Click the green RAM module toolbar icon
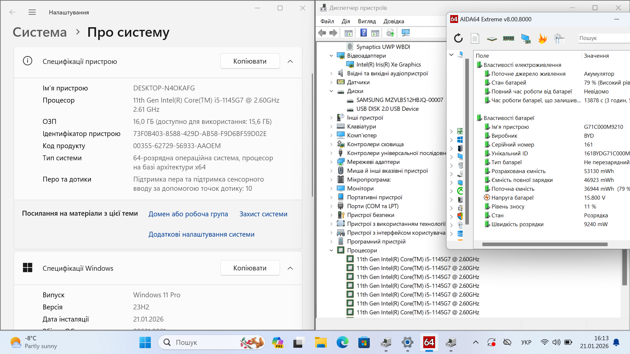 (508, 38)
